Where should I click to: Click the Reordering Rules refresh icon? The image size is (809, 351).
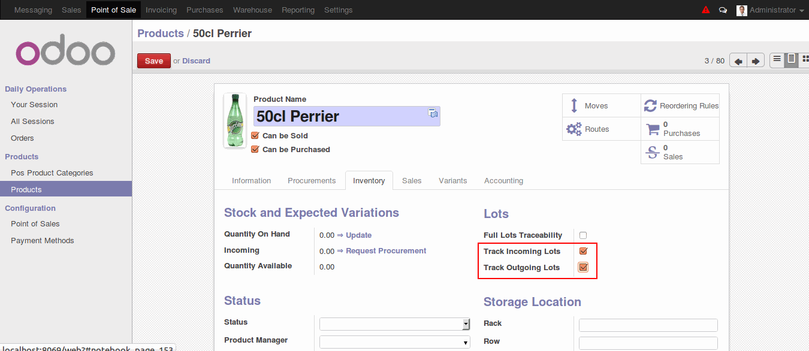[x=650, y=106]
